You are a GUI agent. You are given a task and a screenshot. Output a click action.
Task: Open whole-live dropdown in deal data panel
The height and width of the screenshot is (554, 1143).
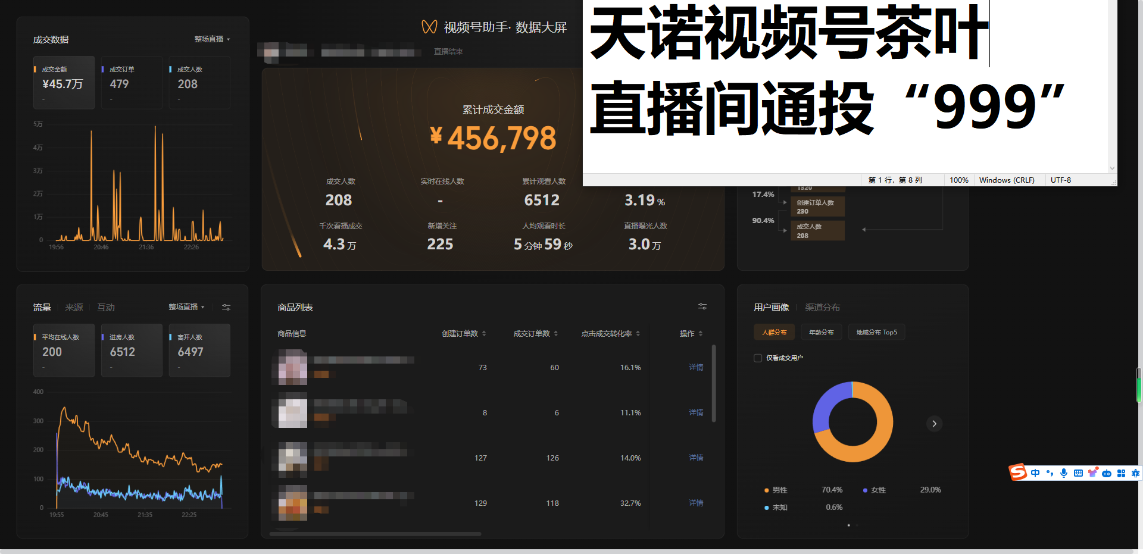[x=212, y=39]
